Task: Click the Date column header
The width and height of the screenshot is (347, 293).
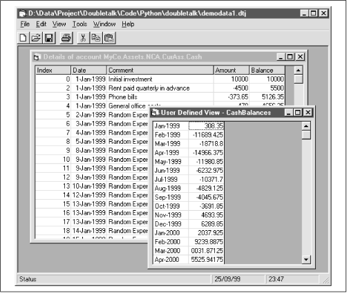Action: 89,70
